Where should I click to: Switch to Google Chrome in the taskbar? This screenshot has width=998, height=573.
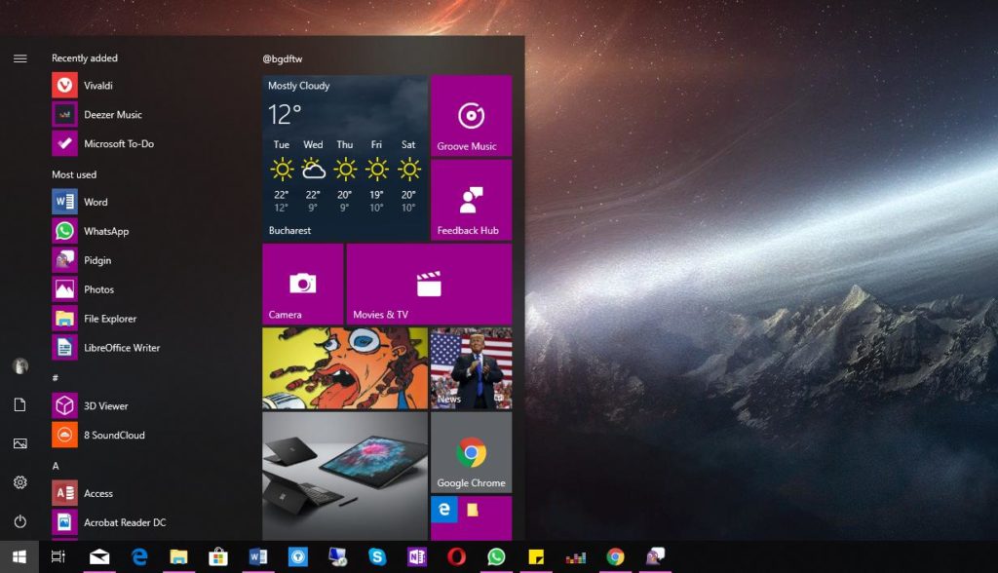tap(616, 557)
